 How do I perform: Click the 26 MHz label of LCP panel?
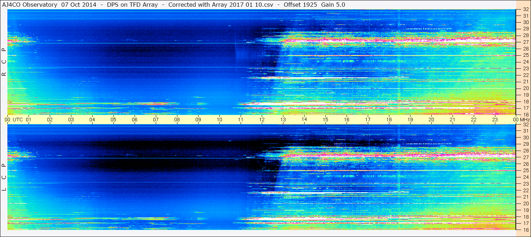[x=525, y=164]
